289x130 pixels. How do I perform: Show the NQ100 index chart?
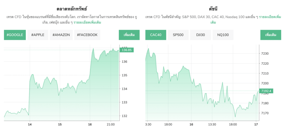pos(223,35)
